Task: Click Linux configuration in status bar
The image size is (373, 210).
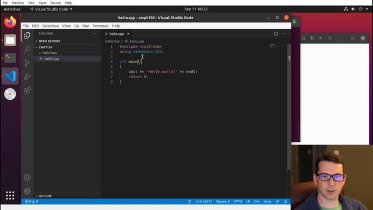Action: coord(268,201)
